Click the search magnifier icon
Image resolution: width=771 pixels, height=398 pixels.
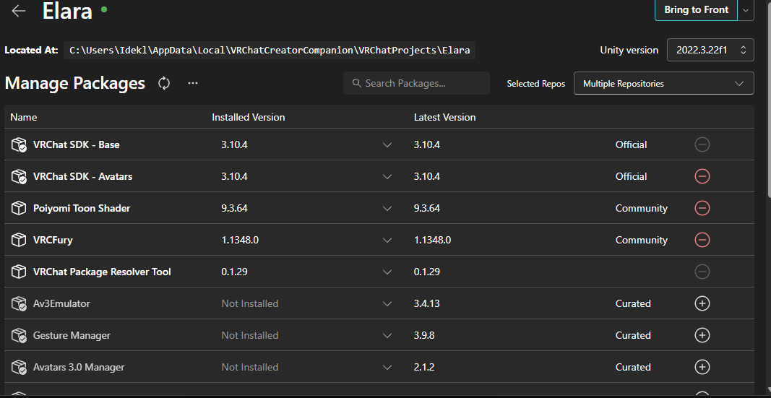(357, 83)
